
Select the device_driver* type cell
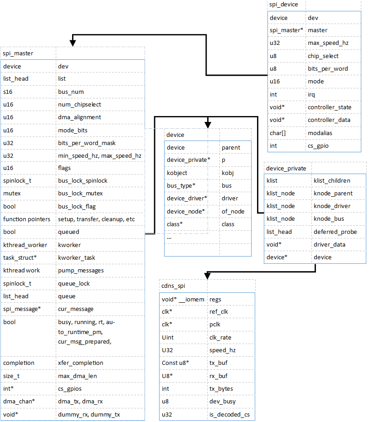[x=187, y=199]
